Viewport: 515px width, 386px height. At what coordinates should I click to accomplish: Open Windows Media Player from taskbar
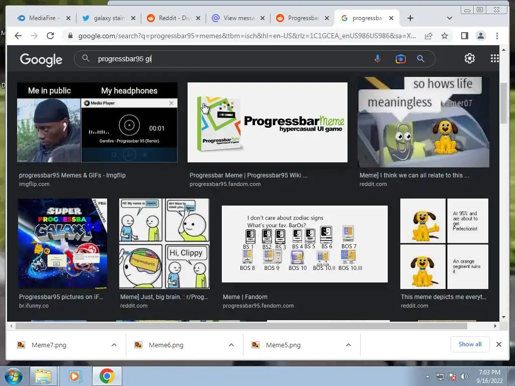coord(74,376)
